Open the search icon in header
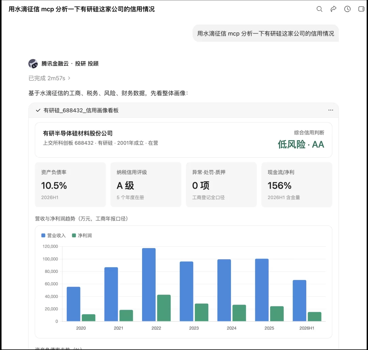368x350 pixels. (319, 9)
